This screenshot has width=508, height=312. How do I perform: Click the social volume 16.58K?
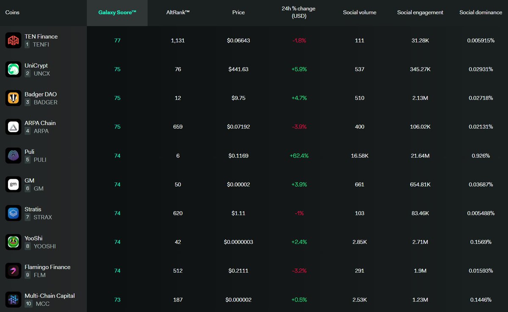click(359, 156)
